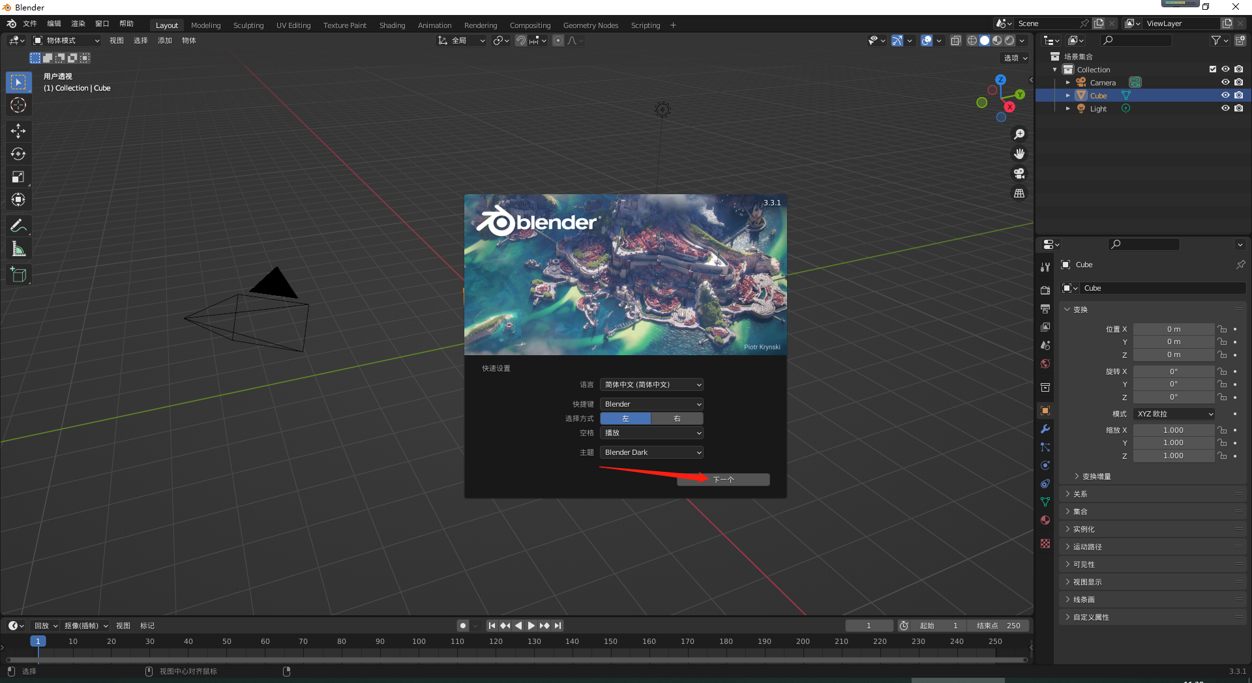The height and width of the screenshot is (683, 1252).
Task: Open the View Layer properties tab
Action: (1045, 327)
